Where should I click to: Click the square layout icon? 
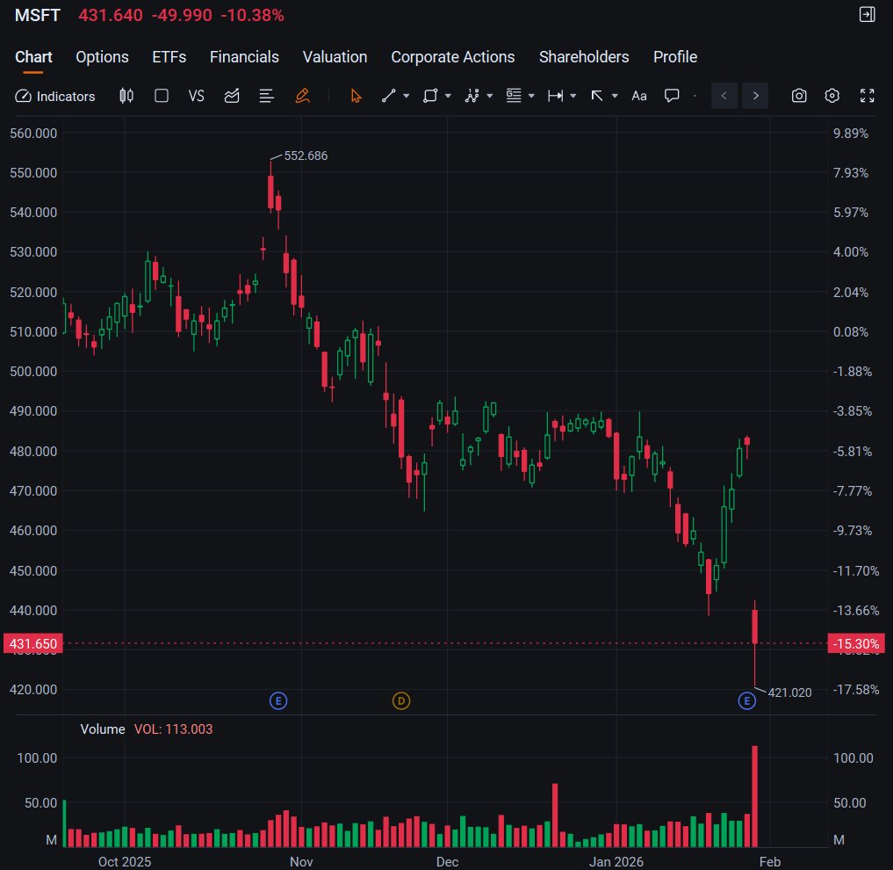(x=162, y=96)
